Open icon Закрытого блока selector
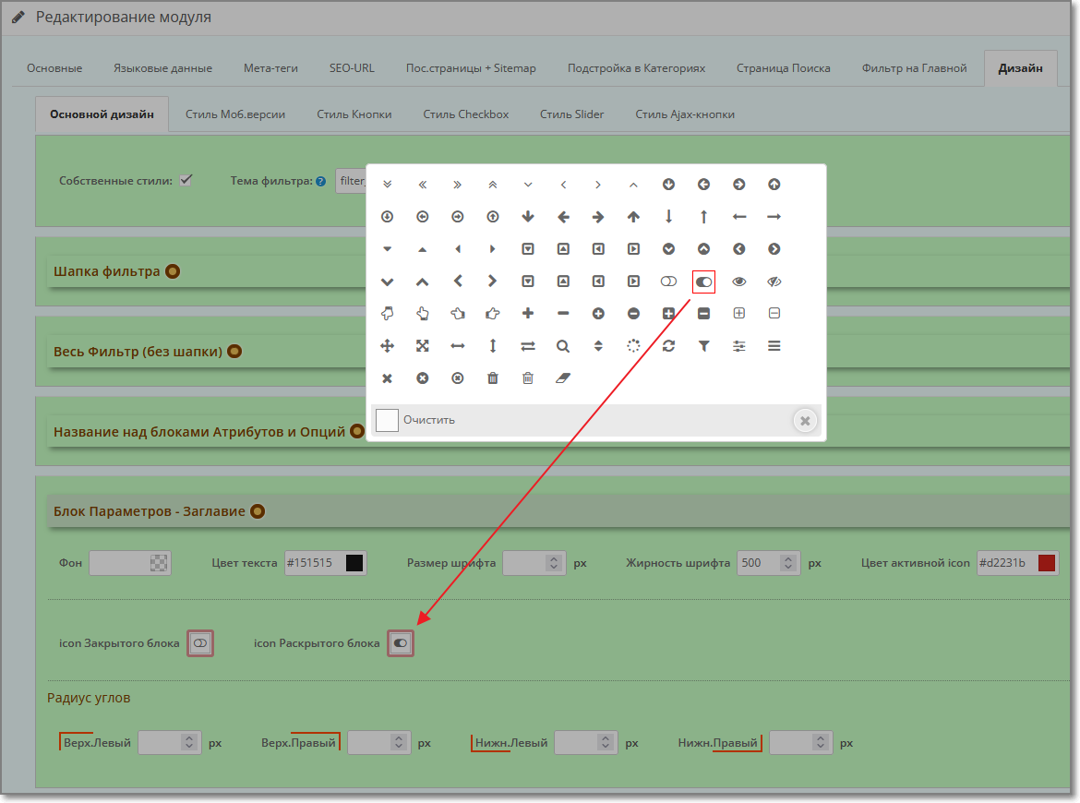 (x=200, y=643)
